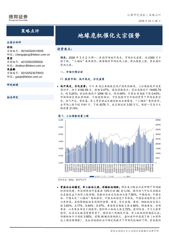Click the figure caption 图1:上证指数放量上涨
This screenshot has height=239, width=169.
coord(73,116)
